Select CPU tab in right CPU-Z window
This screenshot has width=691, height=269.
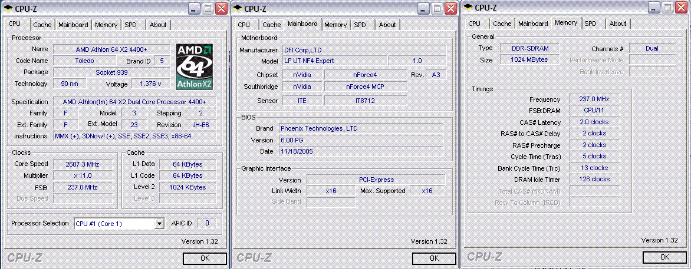point(474,24)
